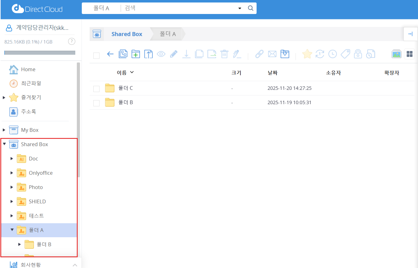Open the search scope dropdown arrow

pos(239,8)
